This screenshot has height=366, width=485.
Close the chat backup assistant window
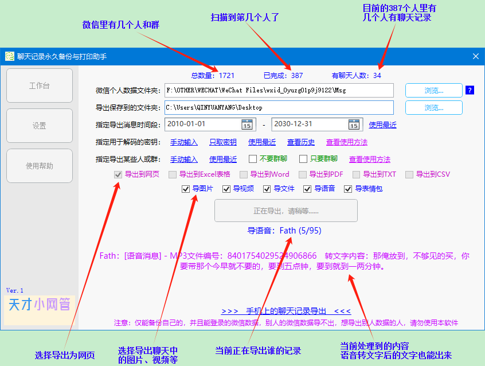pos(475,56)
